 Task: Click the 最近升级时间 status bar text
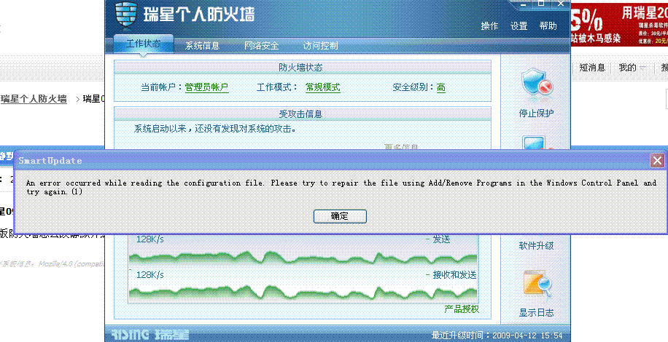point(497,335)
